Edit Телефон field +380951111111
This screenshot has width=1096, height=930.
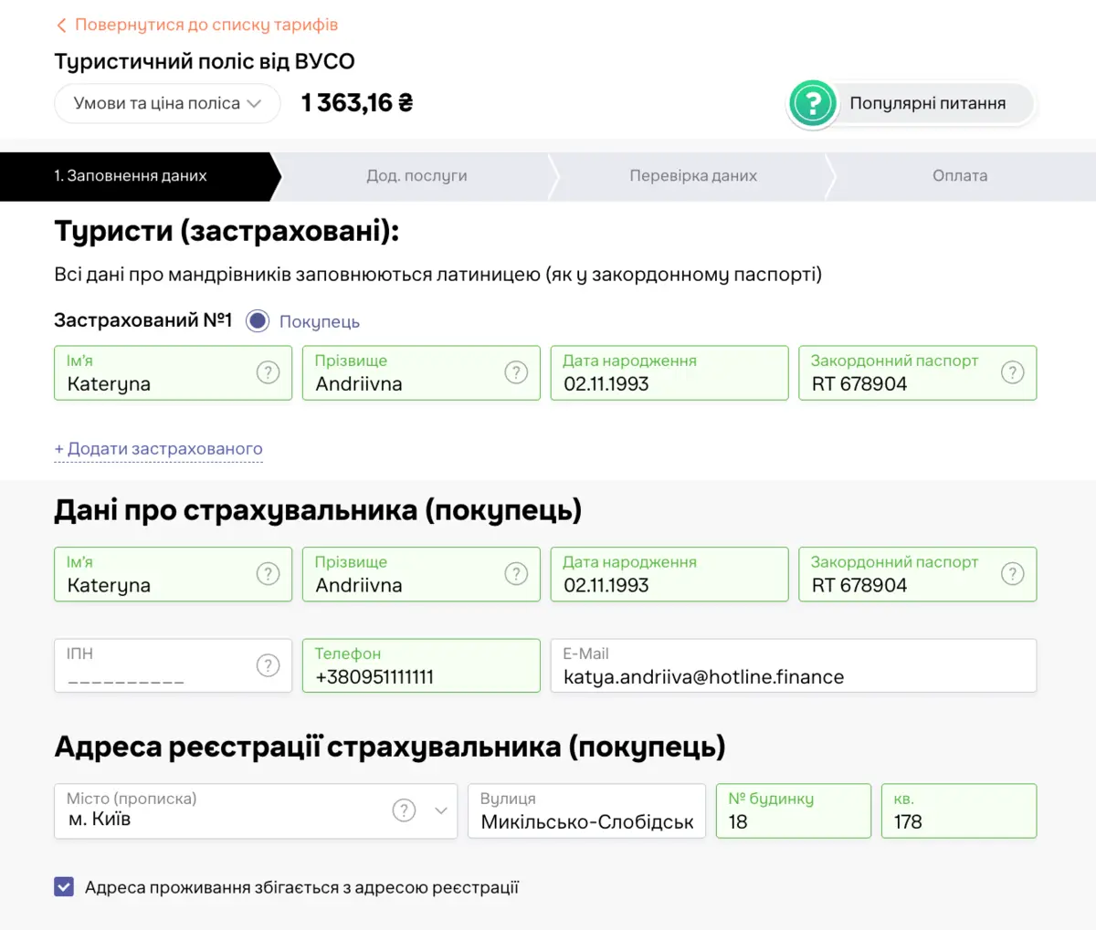tap(421, 665)
